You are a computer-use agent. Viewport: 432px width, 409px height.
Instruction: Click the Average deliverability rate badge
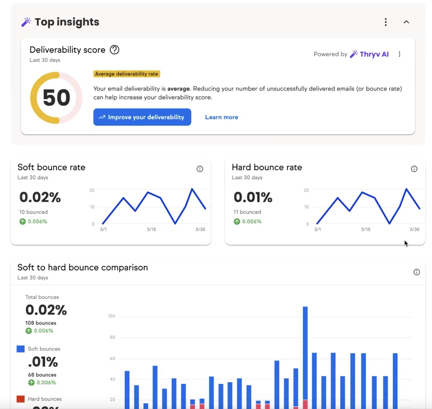(127, 74)
